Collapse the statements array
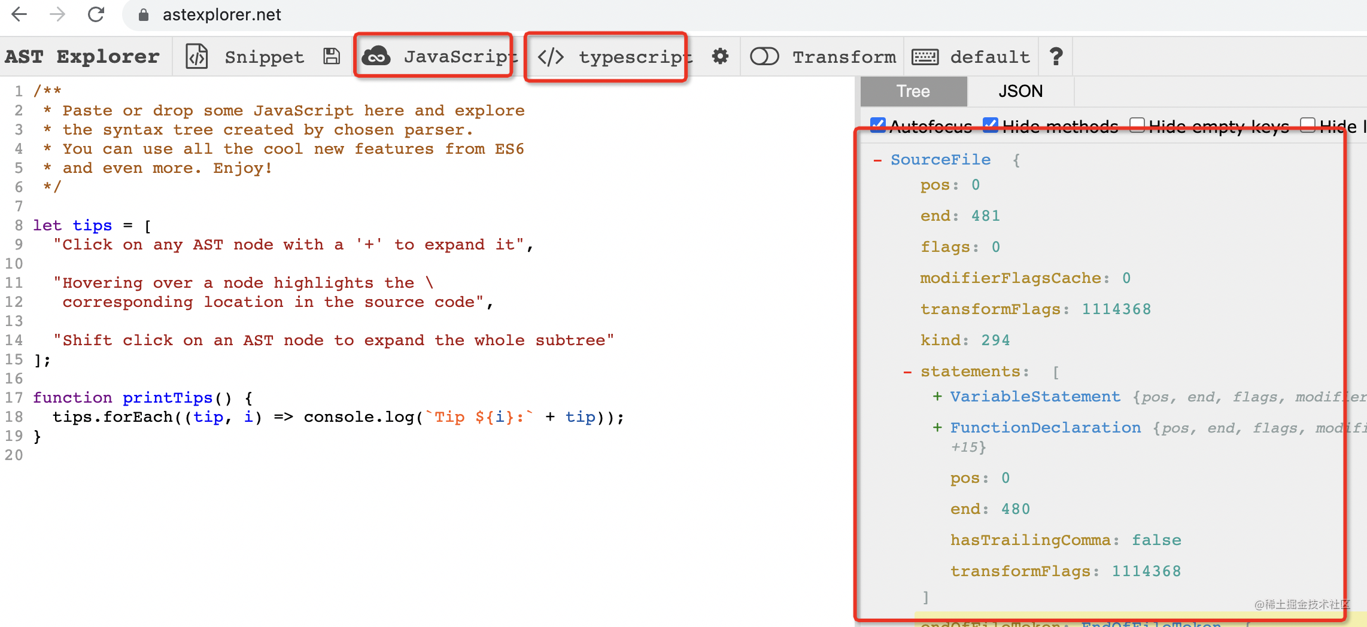The height and width of the screenshot is (627, 1367). [907, 372]
